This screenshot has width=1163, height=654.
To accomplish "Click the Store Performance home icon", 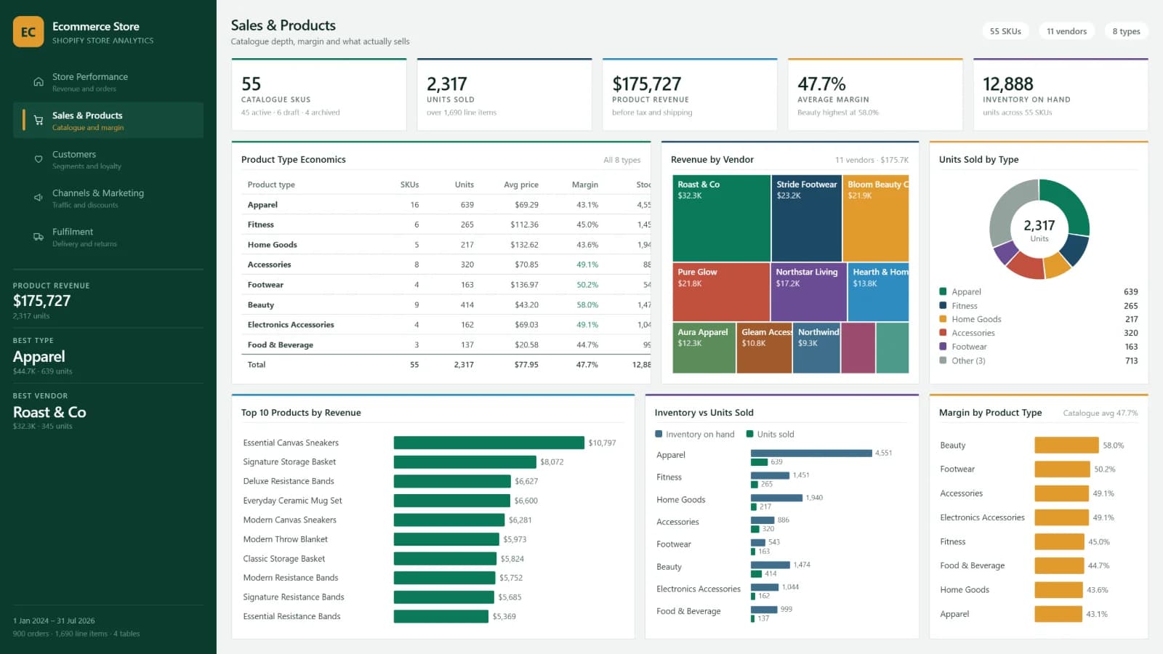I will [39, 82].
